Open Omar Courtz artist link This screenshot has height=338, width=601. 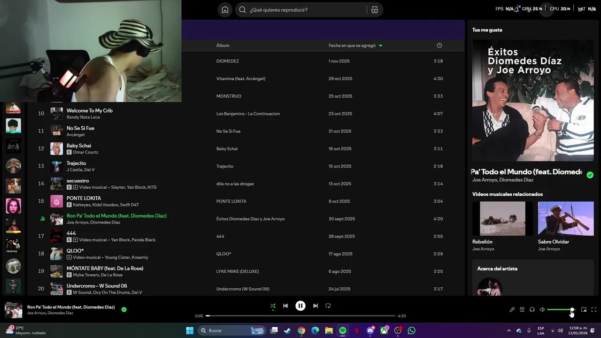[x=85, y=152]
